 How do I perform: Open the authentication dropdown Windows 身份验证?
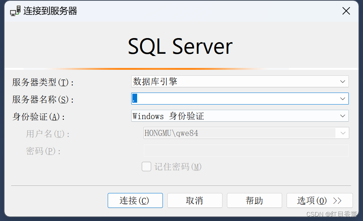[x=240, y=116]
